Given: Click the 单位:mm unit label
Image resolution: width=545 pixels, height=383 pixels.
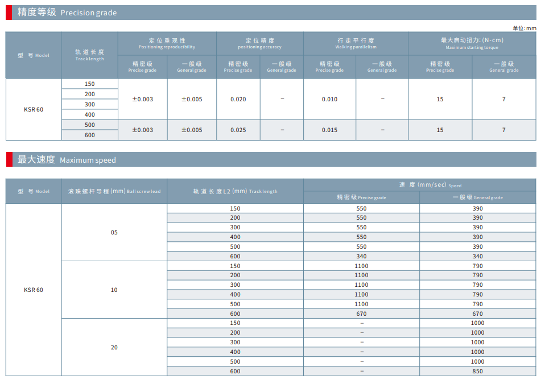Looking at the screenshot, I should click(x=524, y=28).
